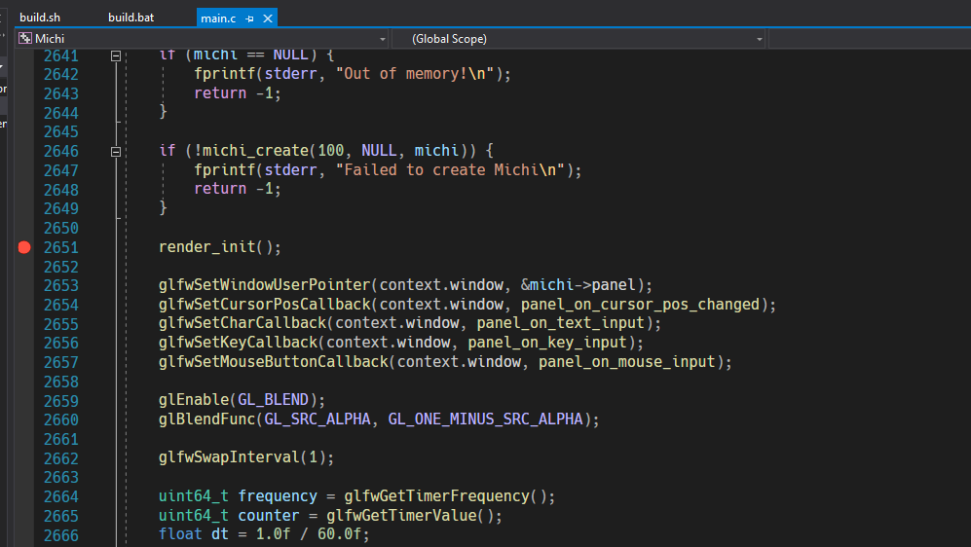
Task: Click GL_BLEND constant
Action: point(273,400)
